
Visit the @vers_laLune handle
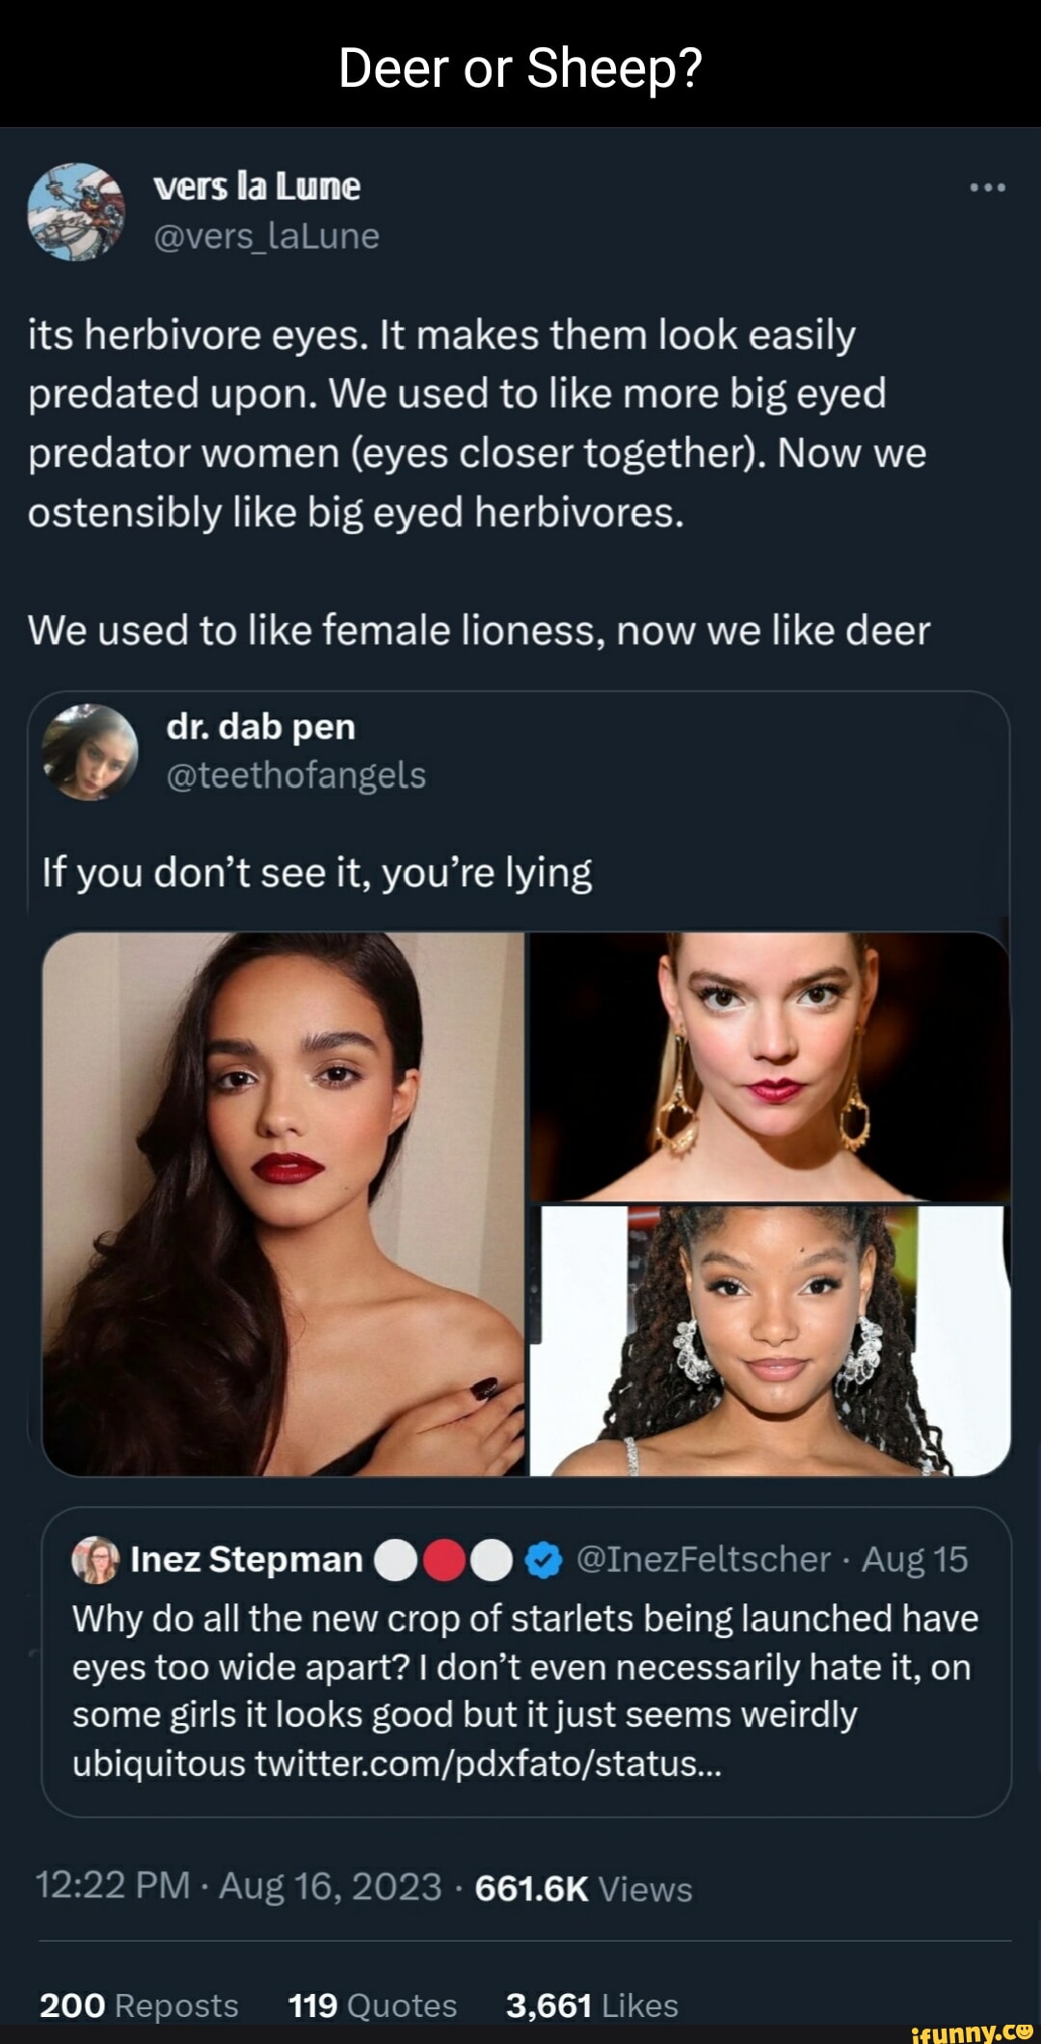[x=266, y=236]
